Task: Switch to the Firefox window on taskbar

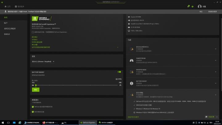Action: point(50,123)
